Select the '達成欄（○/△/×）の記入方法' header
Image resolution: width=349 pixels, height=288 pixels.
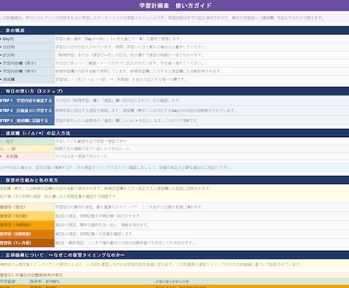(x=174, y=133)
